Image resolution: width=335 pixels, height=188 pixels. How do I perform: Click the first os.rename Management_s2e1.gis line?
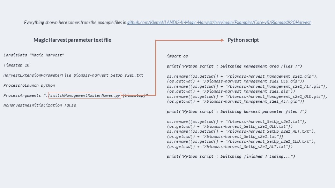click(243, 76)
